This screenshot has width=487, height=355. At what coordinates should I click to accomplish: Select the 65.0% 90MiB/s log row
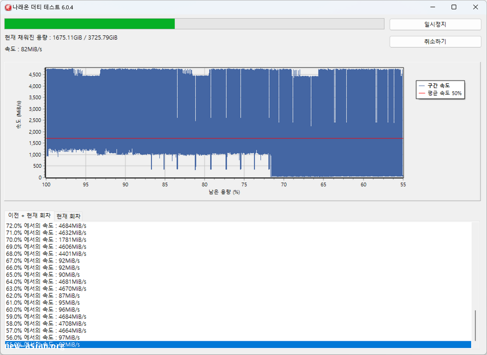point(238,274)
